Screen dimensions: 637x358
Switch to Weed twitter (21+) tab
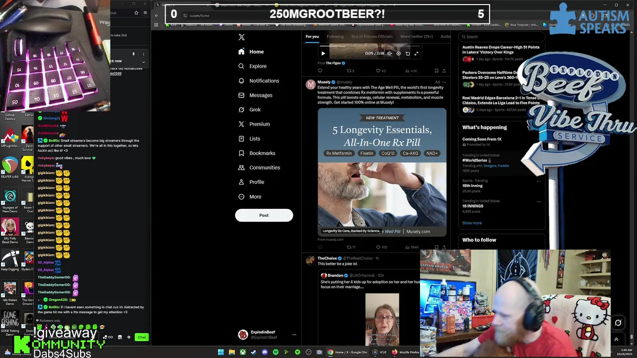(x=416, y=36)
